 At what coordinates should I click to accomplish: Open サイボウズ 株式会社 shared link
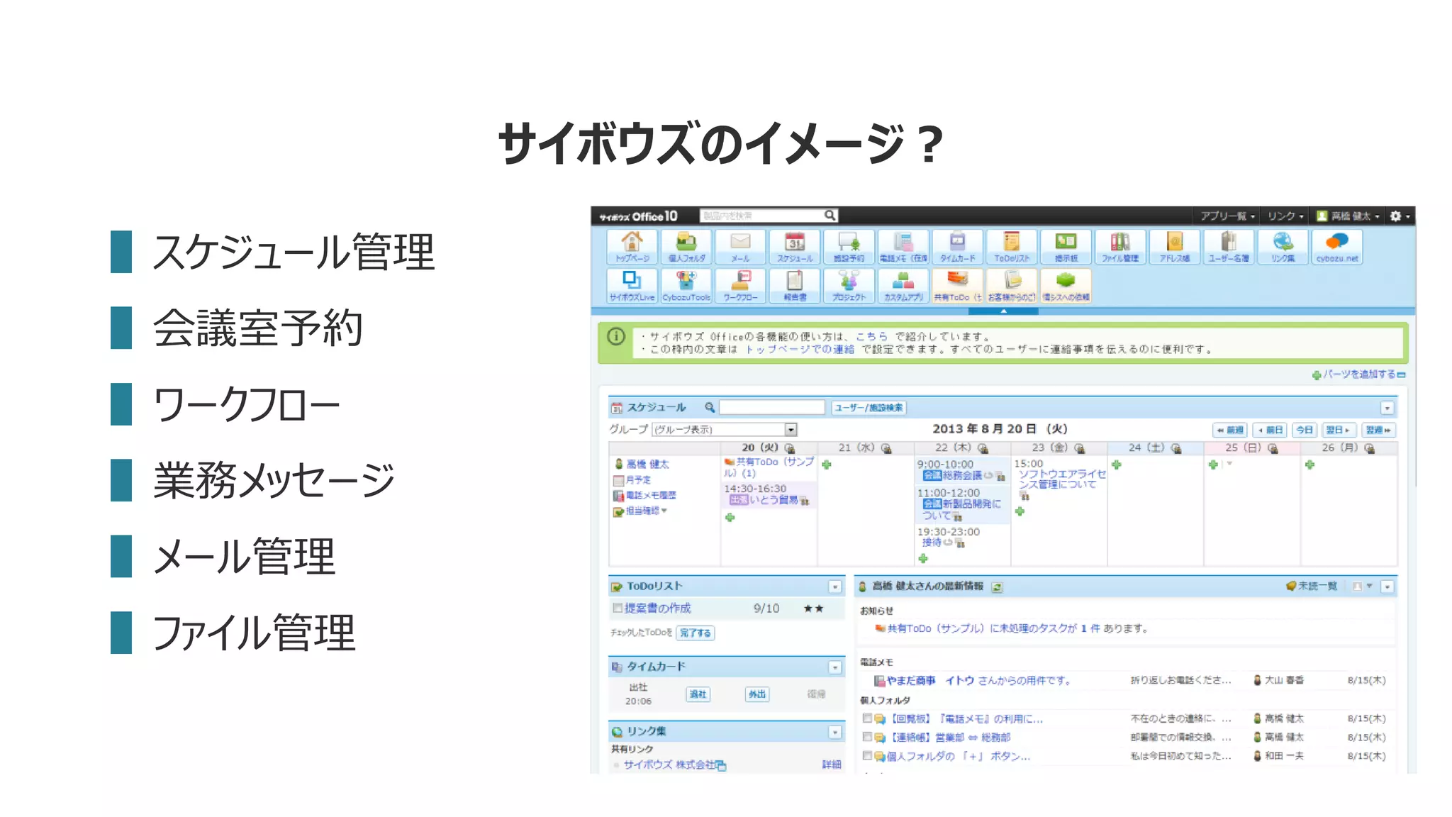669,765
